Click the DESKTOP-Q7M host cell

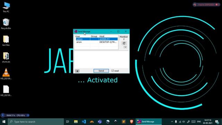(x=108, y=42)
